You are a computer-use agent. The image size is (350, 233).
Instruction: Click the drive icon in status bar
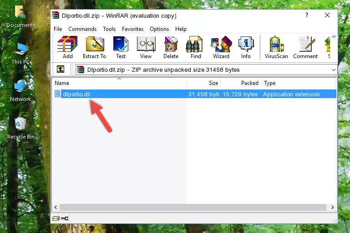[56, 218]
